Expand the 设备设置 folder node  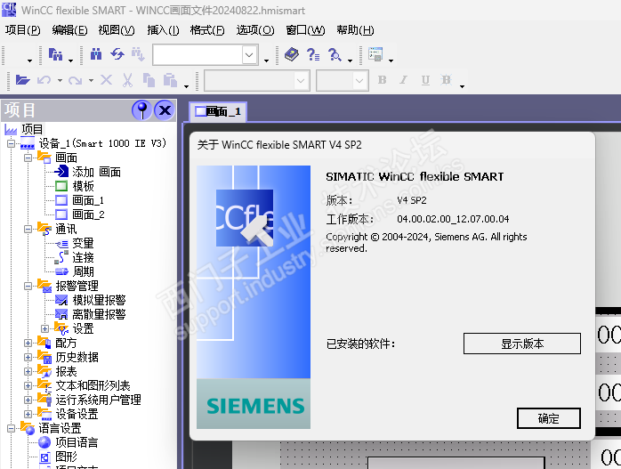click(x=28, y=415)
